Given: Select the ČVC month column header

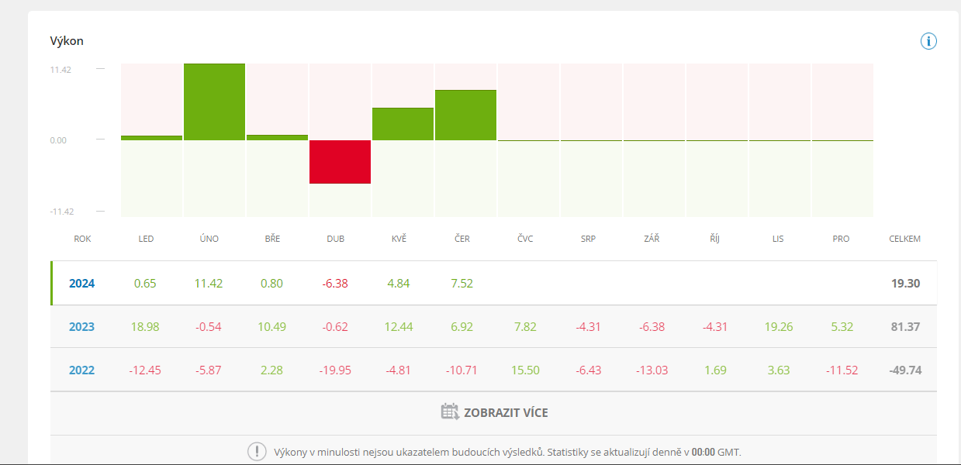Looking at the screenshot, I should [x=525, y=239].
